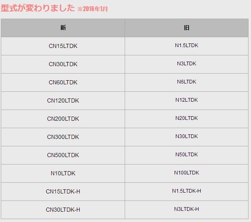Select the CN500LTDK cell
This screenshot has height=222, width=251.
click(x=63, y=155)
